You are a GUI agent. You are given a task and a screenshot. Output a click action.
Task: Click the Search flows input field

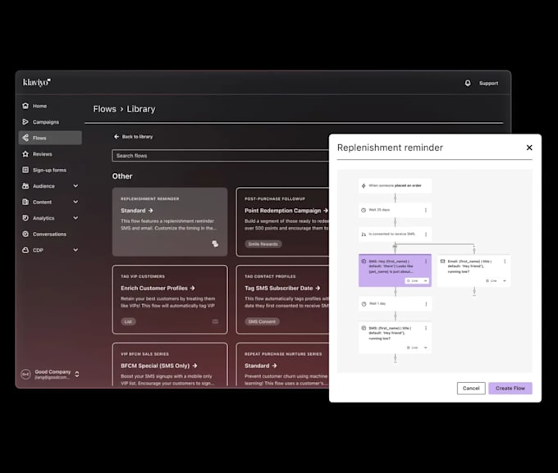(x=221, y=156)
